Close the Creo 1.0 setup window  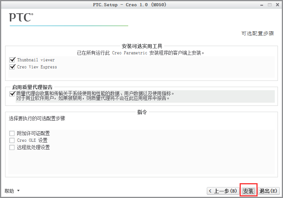277,4
